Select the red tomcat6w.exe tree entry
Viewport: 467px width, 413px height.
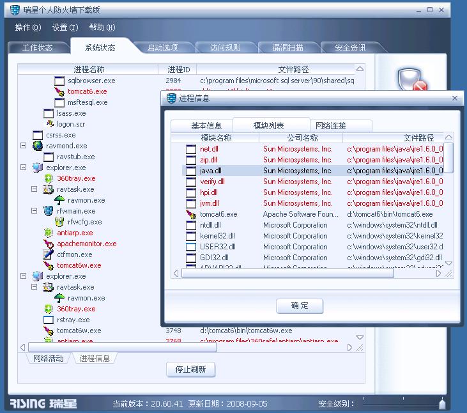coord(79,265)
